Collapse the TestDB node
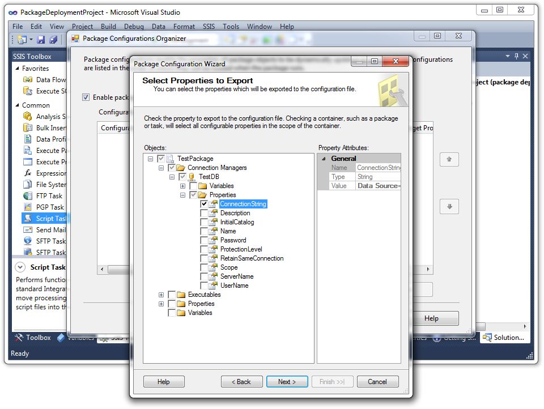Image resolution: width=544 pixels, height=409 pixels. coord(172,177)
